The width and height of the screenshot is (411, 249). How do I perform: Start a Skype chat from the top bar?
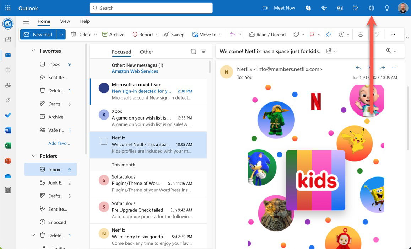point(308,7)
